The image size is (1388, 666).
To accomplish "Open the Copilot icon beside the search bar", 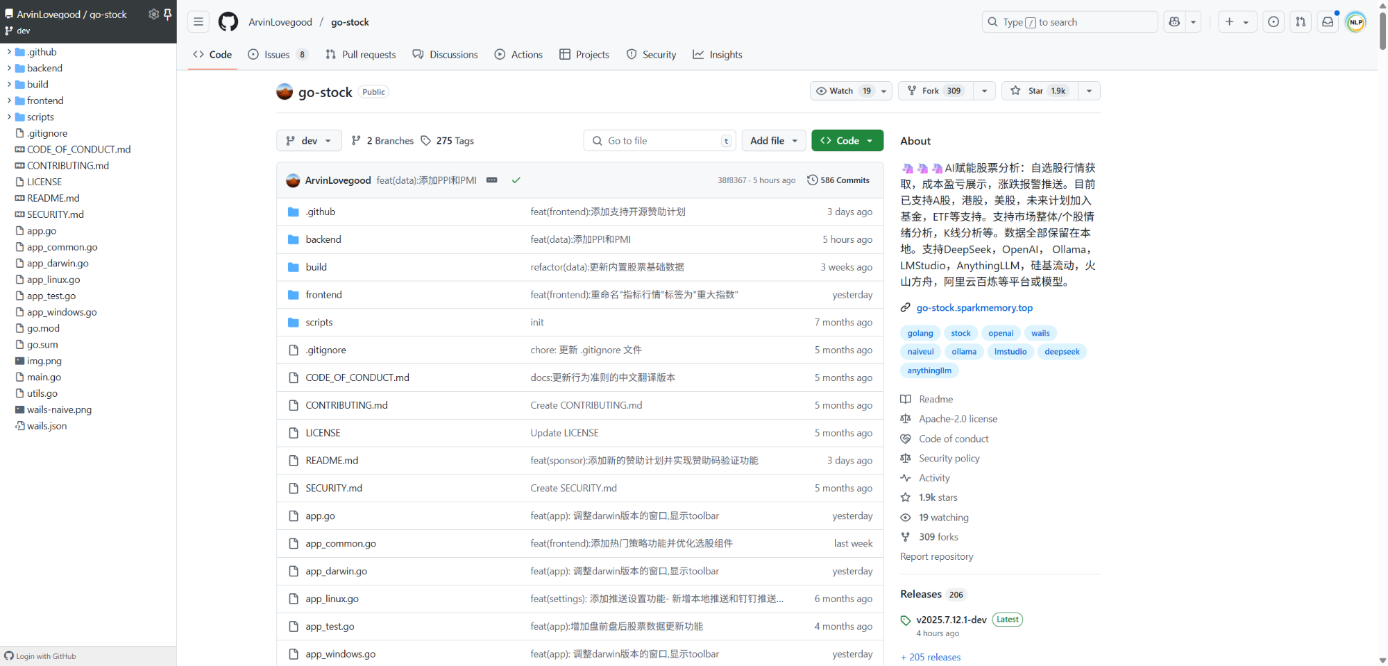I will [x=1174, y=22].
